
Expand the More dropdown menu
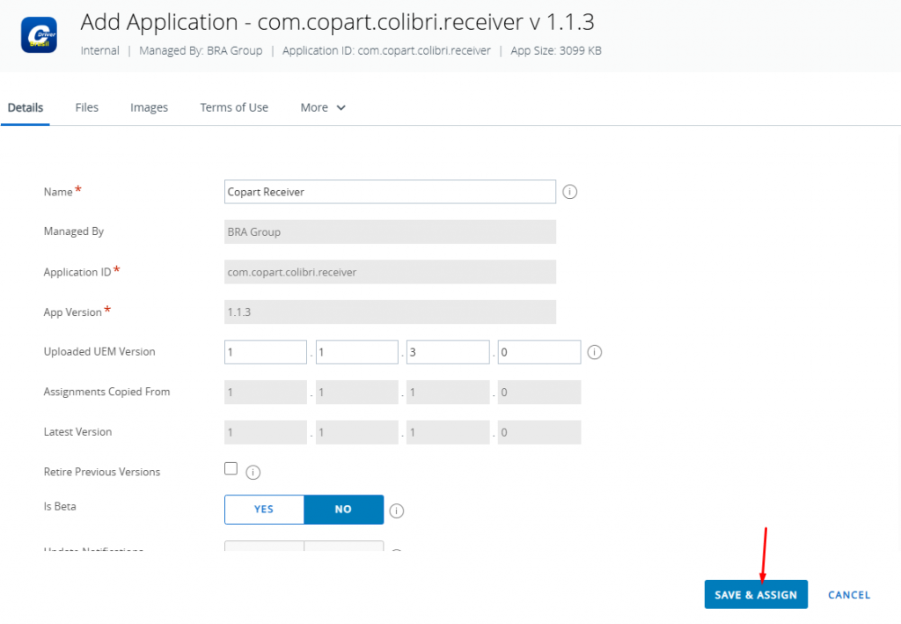[x=323, y=108]
